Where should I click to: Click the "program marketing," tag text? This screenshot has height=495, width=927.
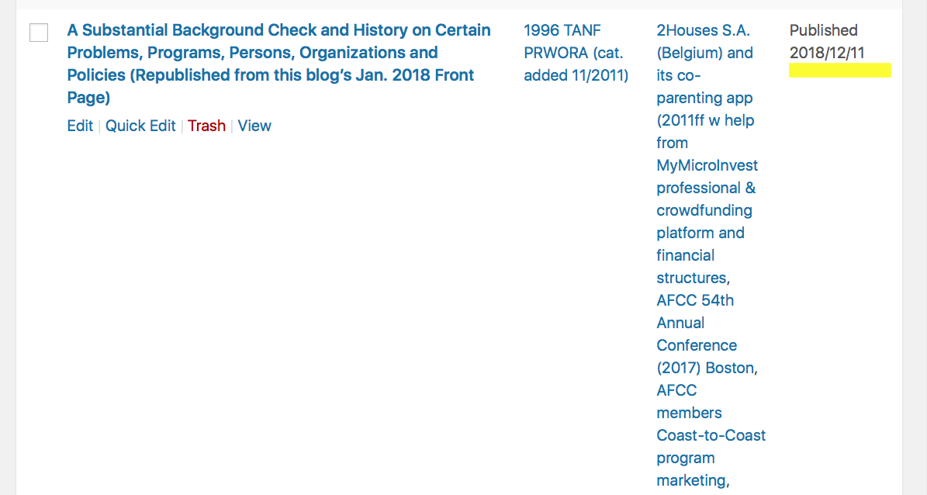tap(693, 469)
